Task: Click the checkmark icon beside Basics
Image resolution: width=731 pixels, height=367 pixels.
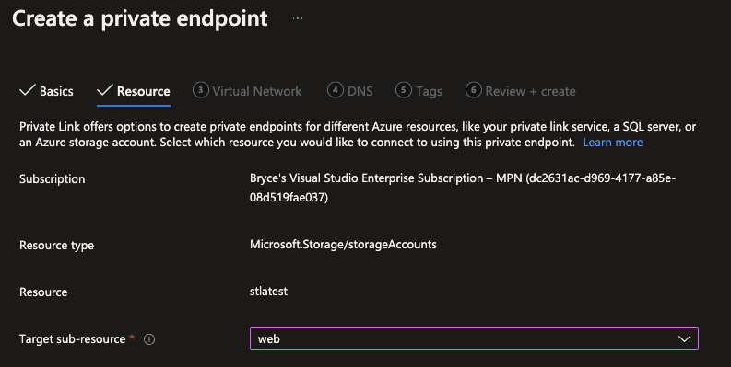Action: (28, 90)
